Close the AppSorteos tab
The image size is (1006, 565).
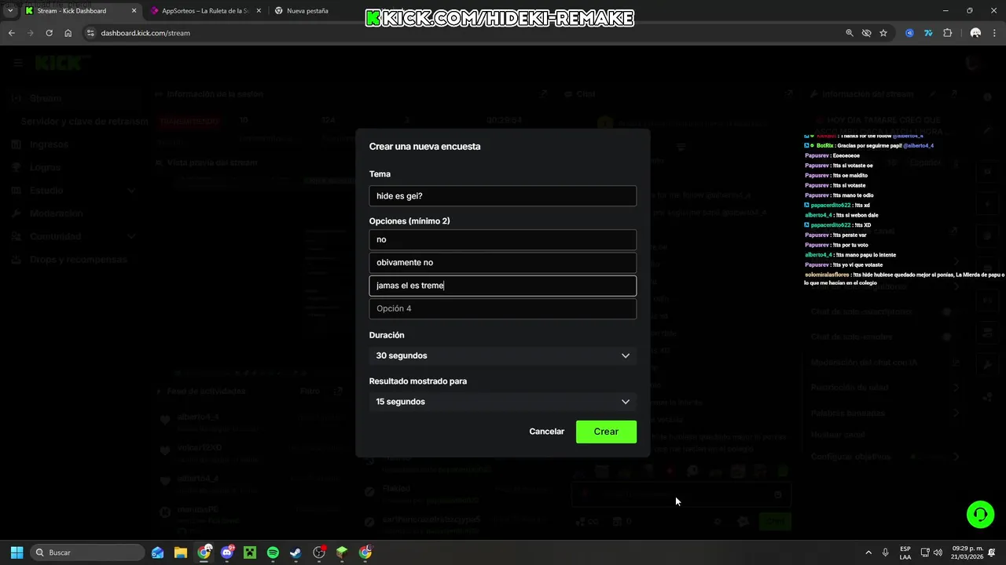(258, 11)
